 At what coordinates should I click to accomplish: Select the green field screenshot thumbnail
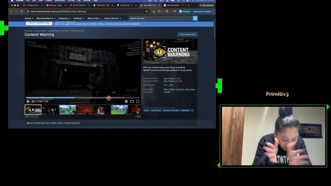[x=67, y=110]
